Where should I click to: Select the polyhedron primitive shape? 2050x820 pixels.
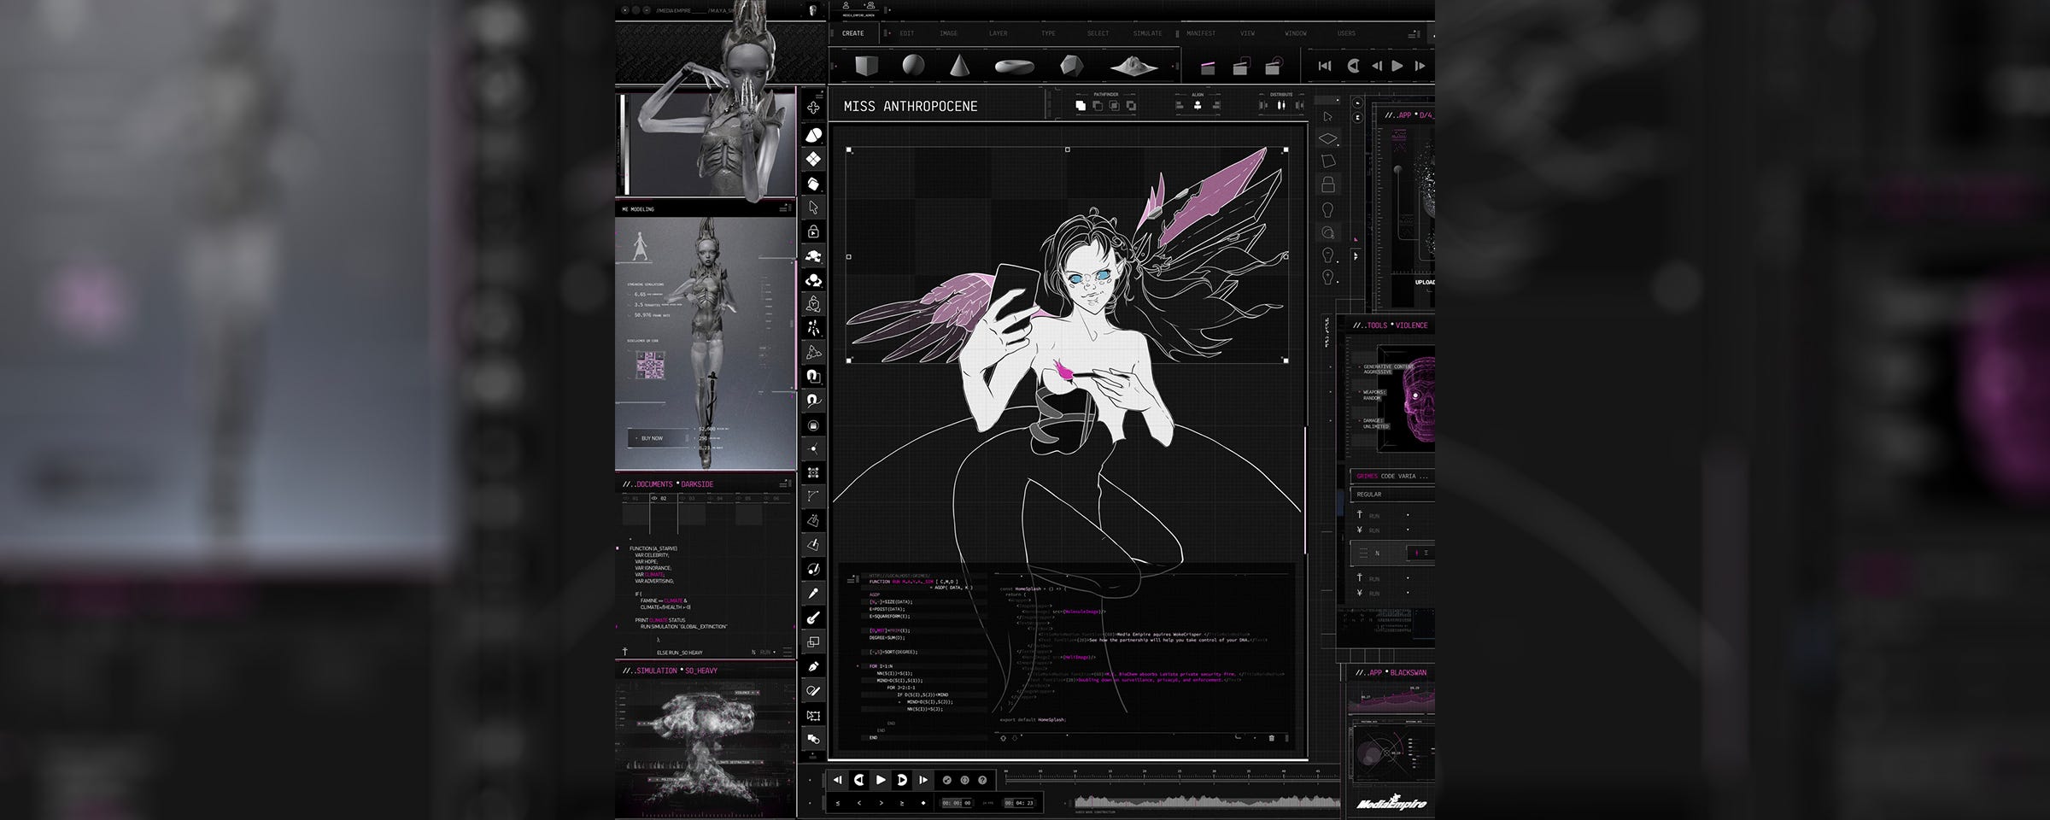click(x=1071, y=65)
